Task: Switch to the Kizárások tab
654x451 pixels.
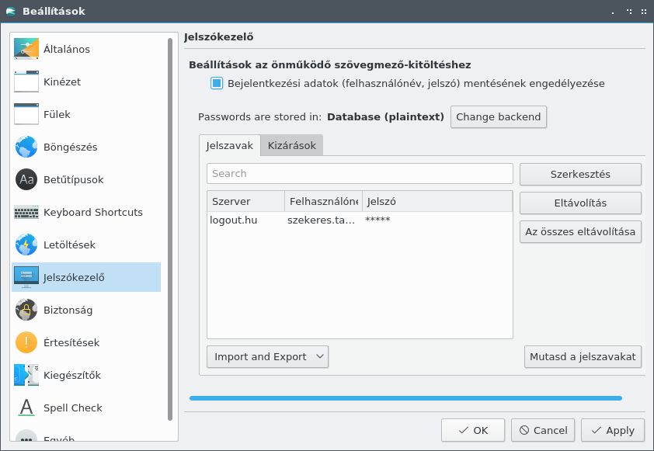Action: tap(291, 145)
